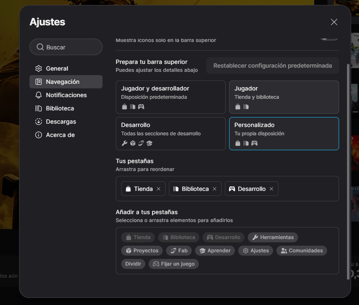Viewport: 359px width, 305px height.
Task: Click the dev icon in Jugador y desarrollador card
Action: click(141, 107)
